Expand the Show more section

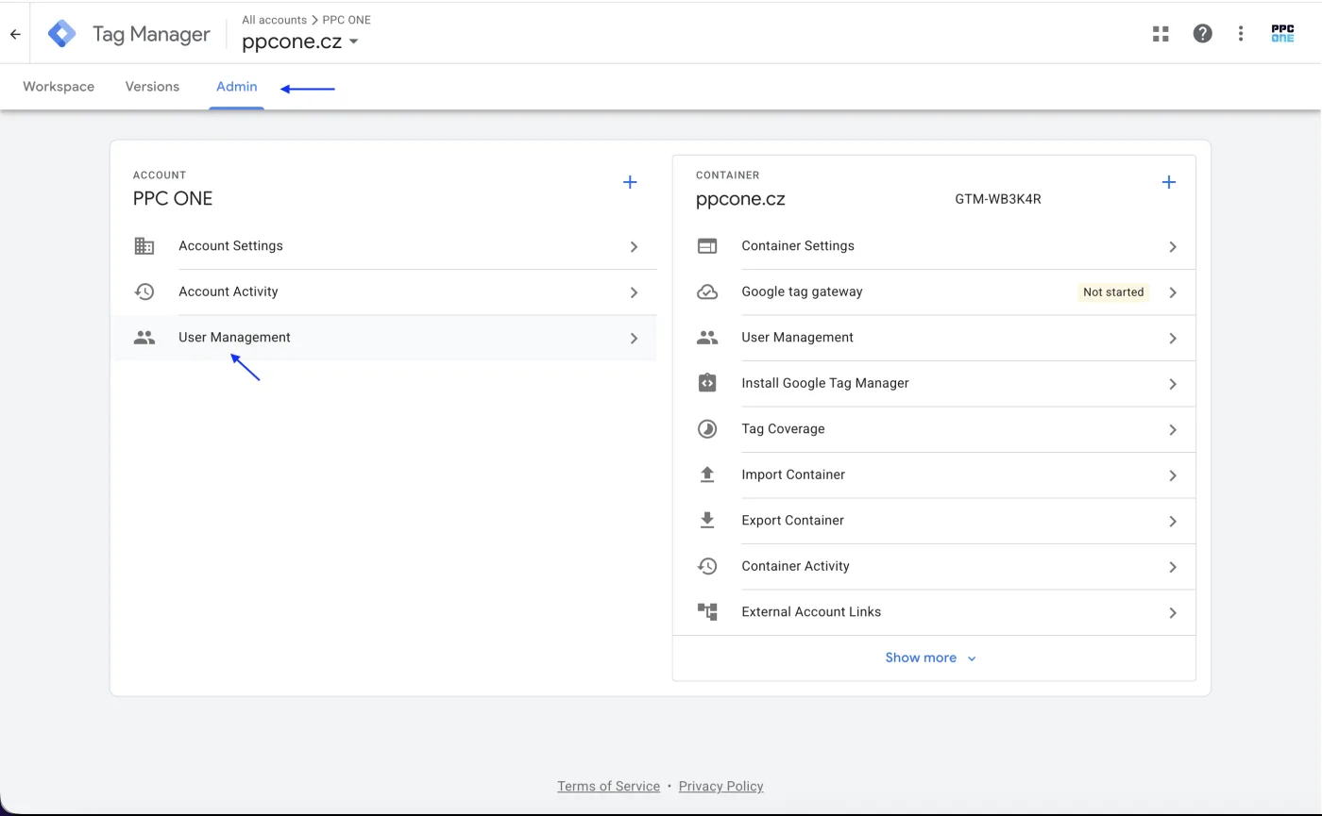click(x=931, y=658)
